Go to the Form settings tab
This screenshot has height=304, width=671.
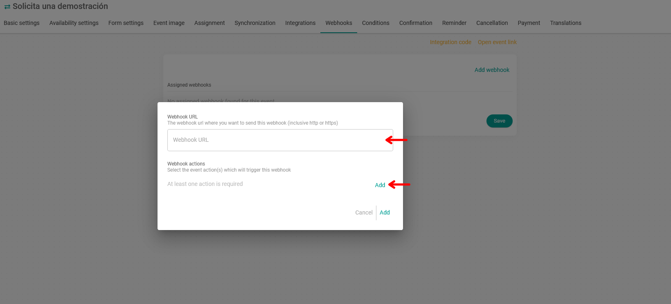pos(126,23)
